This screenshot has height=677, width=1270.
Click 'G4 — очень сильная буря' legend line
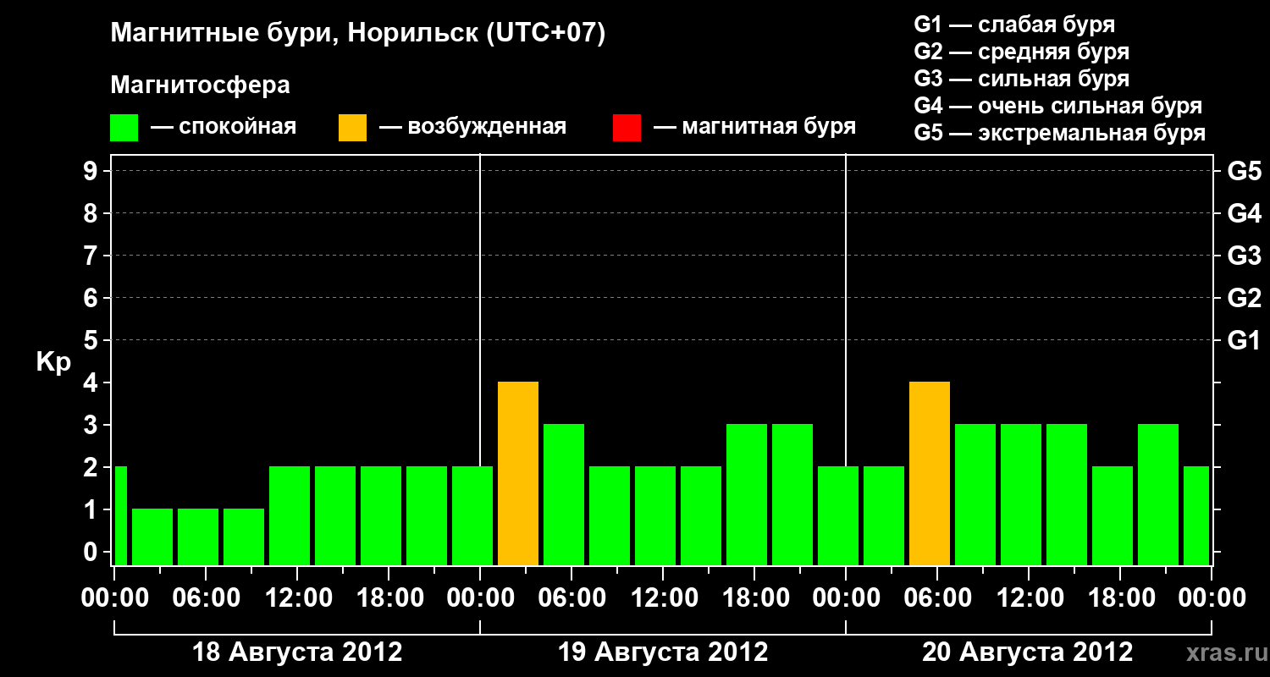[x=1057, y=106]
